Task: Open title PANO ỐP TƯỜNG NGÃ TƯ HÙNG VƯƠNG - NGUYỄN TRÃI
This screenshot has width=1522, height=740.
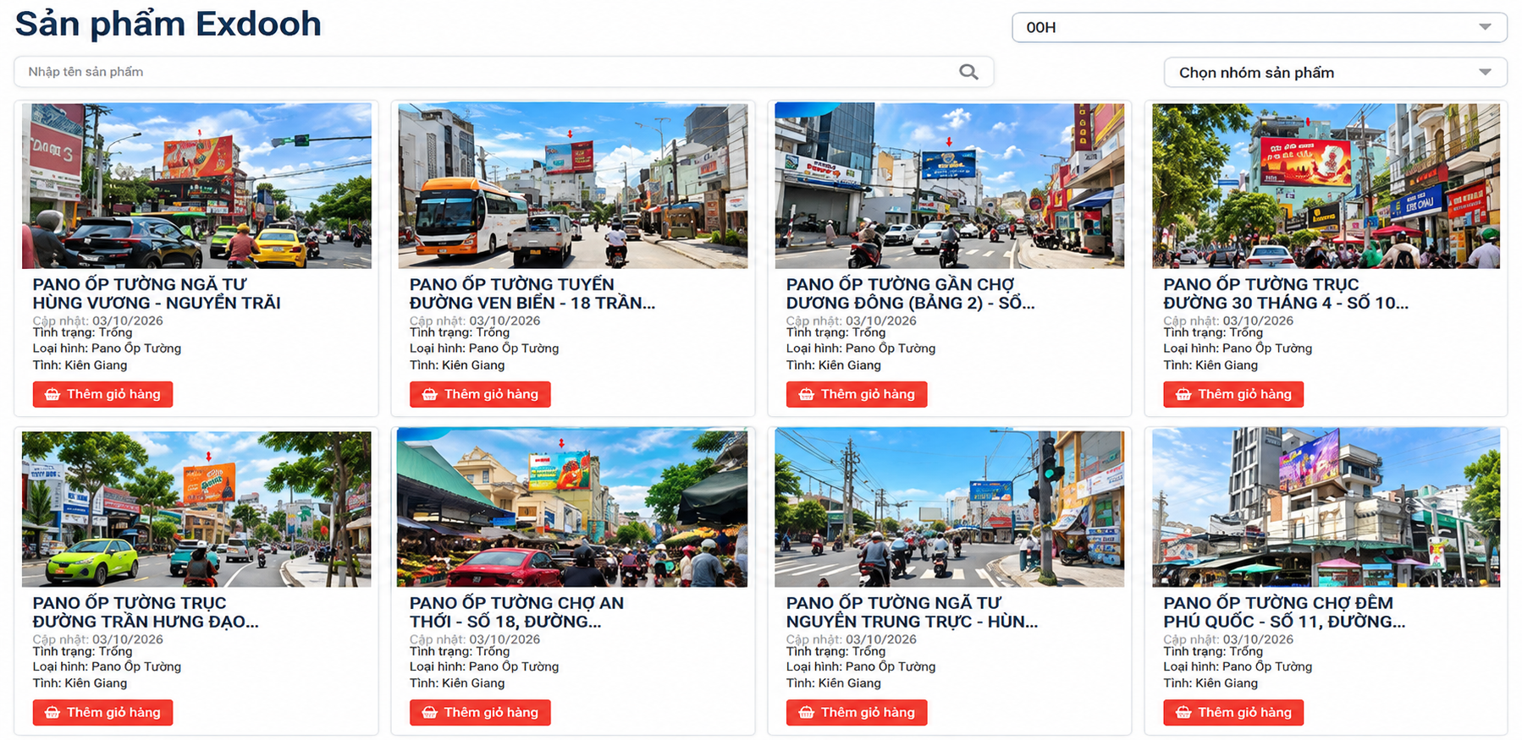Action: click(x=157, y=293)
